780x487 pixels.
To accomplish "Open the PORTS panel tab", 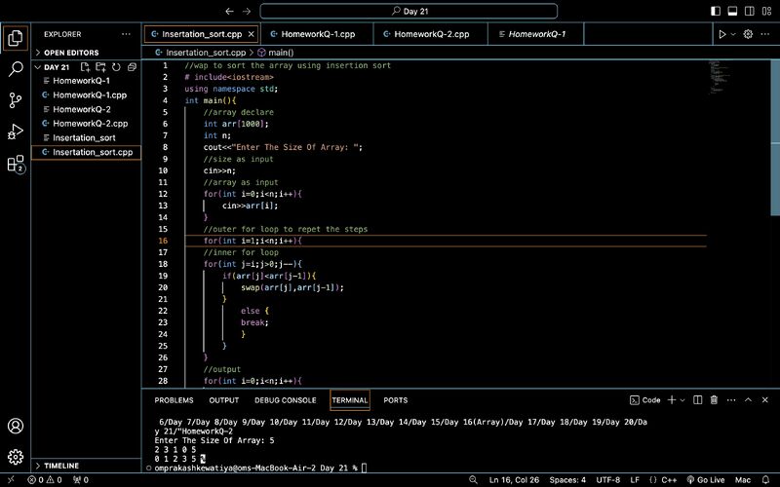I will [396, 400].
